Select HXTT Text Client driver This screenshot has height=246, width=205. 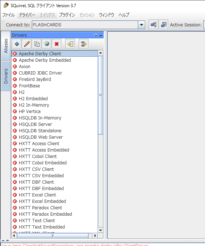(55, 221)
